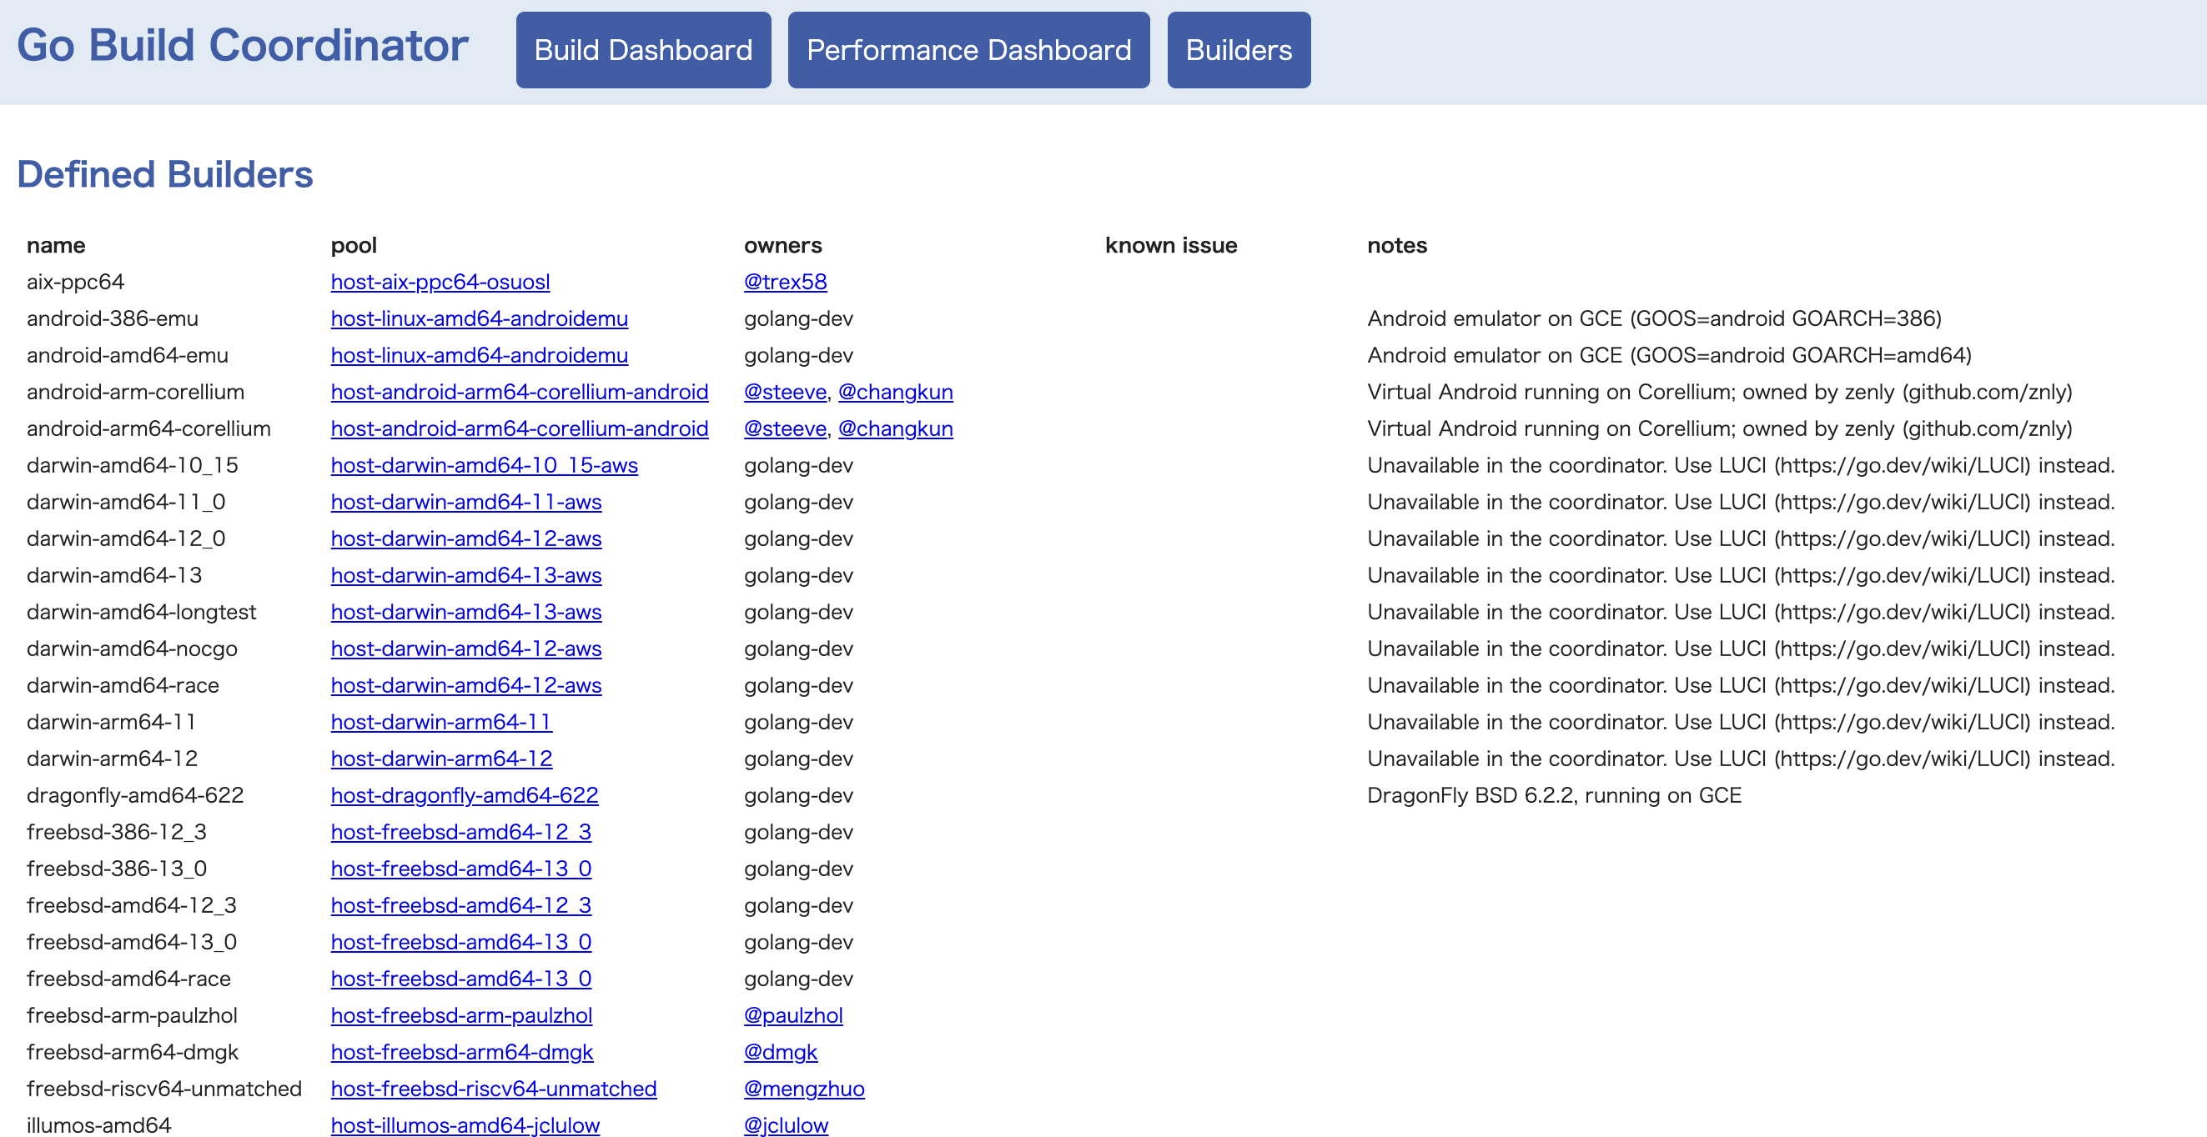Viewport: 2207px width, 1137px height.
Task: Open host-darwin-amd64-10_15-aws pool link
Action: [x=484, y=466]
